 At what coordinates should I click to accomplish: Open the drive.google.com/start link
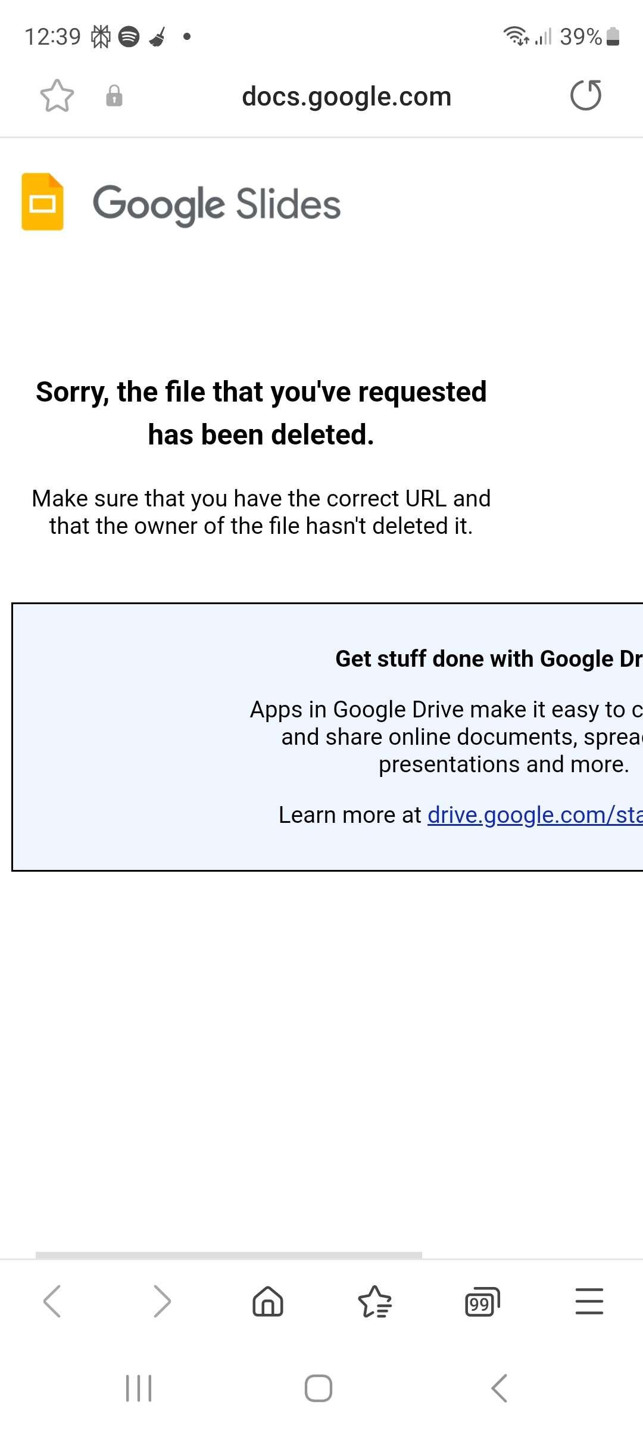click(535, 815)
